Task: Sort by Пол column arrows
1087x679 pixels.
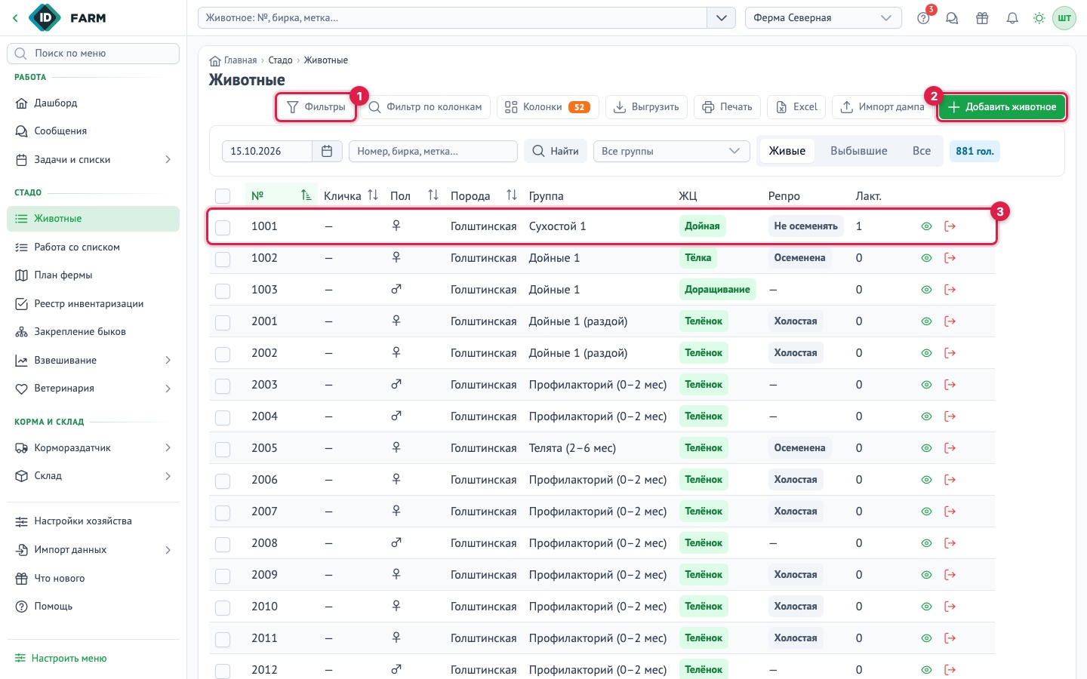Action: [433, 195]
